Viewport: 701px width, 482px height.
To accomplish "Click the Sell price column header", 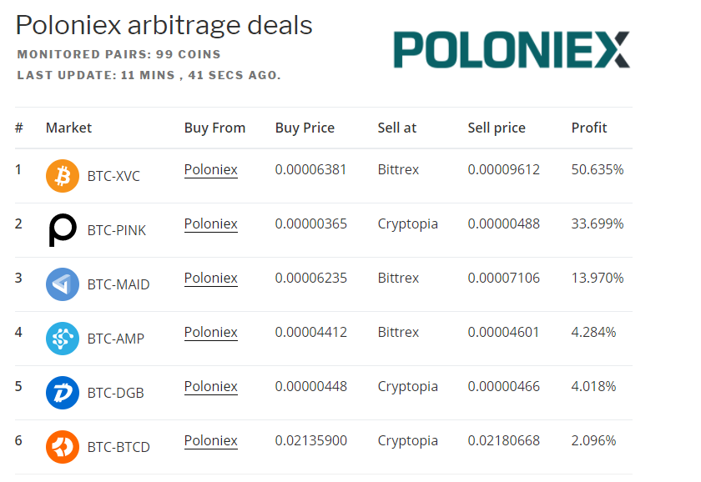I will tap(497, 128).
